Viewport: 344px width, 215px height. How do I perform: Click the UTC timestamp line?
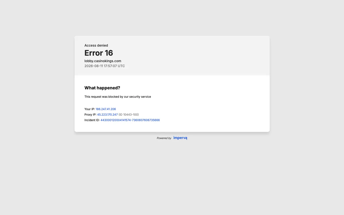(x=105, y=66)
